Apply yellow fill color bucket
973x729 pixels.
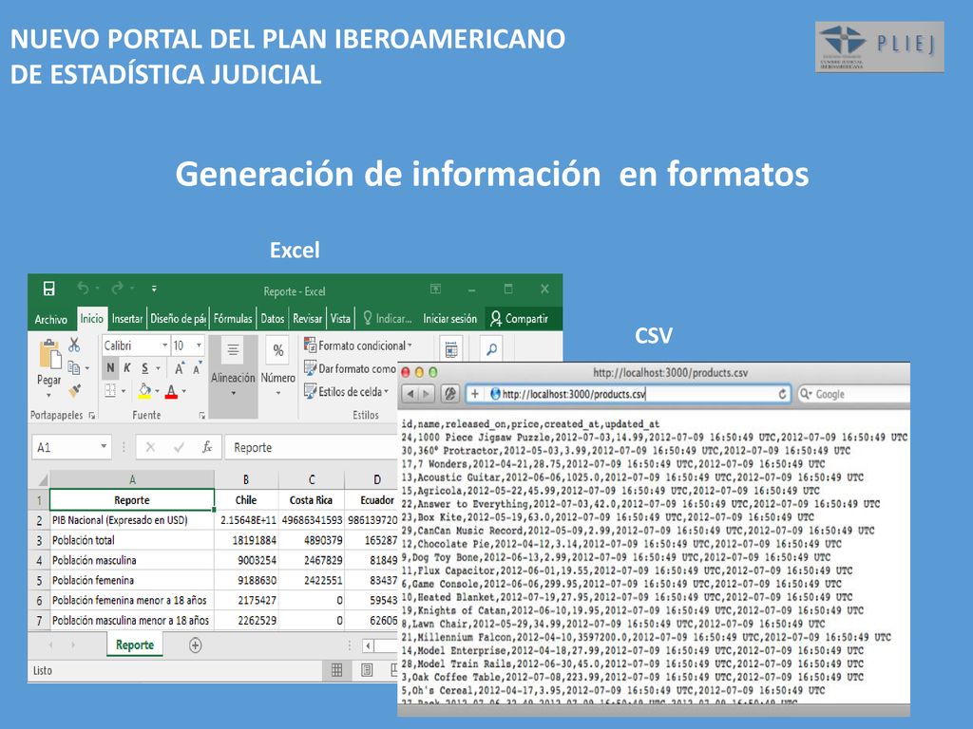click(144, 391)
